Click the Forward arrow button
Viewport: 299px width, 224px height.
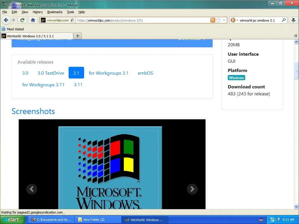coord(13,20)
